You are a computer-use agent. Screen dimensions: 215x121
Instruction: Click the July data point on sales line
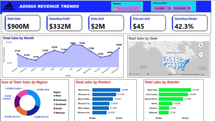pyautogui.click(x=73, y=44)
